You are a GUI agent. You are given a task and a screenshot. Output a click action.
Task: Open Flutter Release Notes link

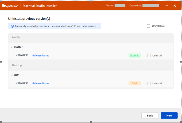pos(41,56)
